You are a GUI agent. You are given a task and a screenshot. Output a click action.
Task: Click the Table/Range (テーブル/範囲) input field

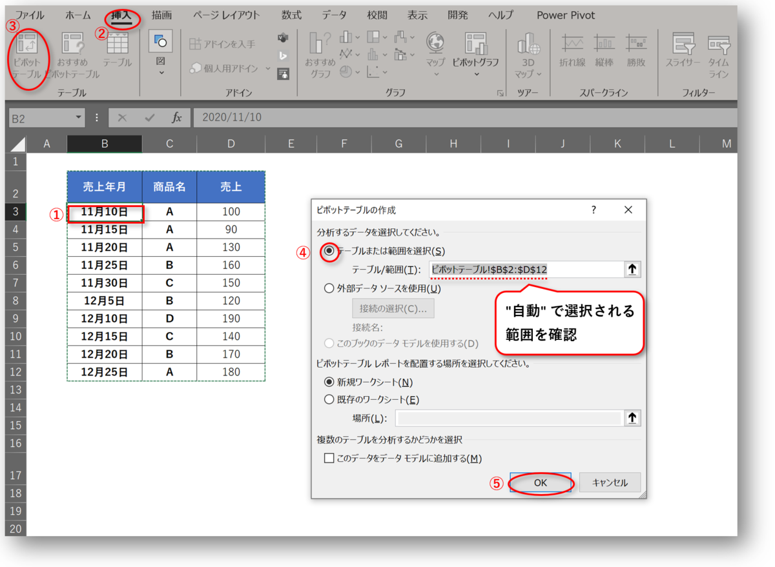526,270
